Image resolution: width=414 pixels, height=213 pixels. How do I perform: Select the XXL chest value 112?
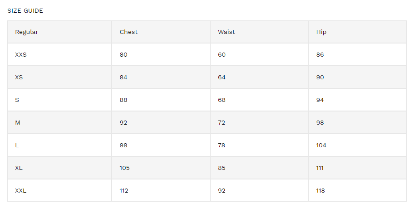[x=123, y=191]
